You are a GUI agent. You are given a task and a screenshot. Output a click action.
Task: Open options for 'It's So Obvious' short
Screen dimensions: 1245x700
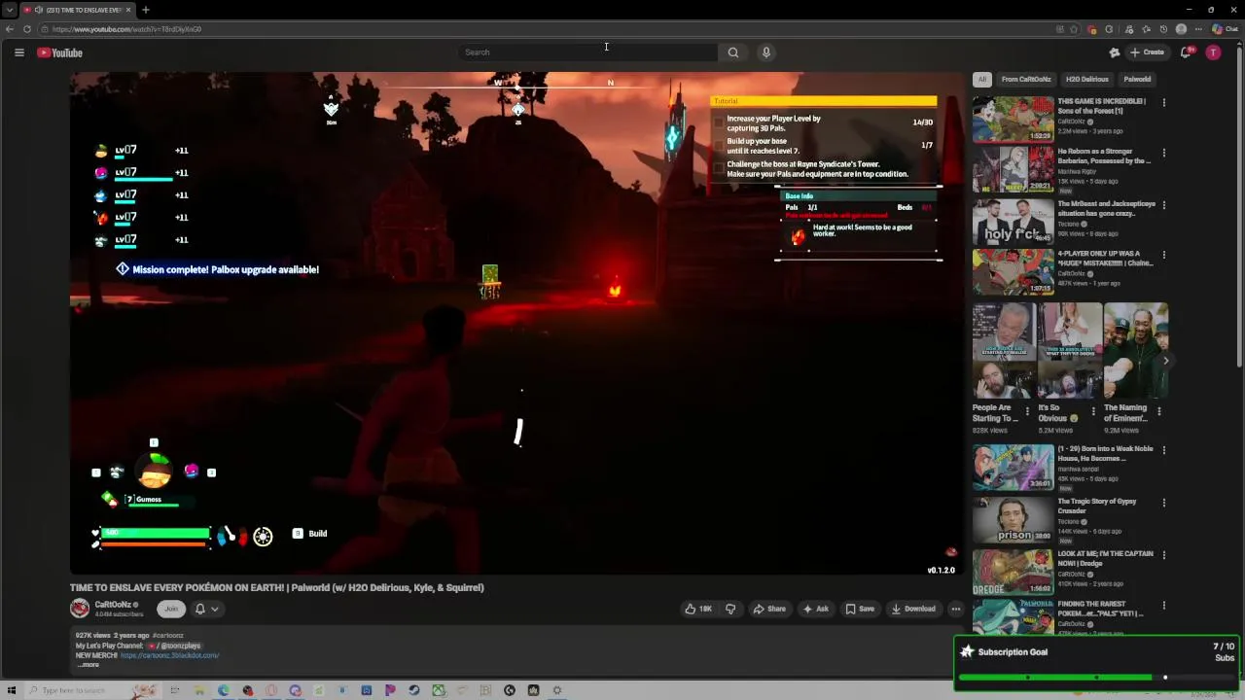click(1093, 411)
